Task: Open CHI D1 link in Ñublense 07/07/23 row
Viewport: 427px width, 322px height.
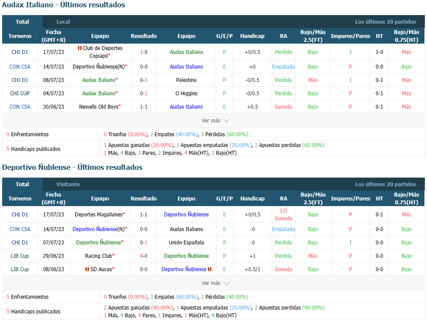Action: pyautogui.click(x=20, y=243)
